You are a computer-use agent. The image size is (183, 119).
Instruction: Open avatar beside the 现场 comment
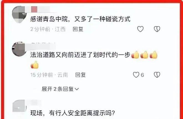pyautogui.click(x=19, y=106)
